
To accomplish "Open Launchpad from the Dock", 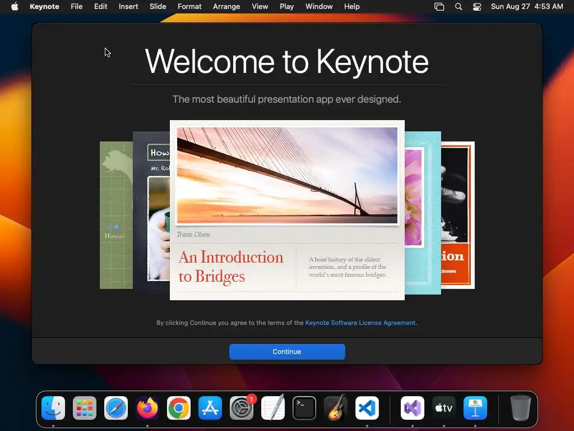I will pos(85,408).
